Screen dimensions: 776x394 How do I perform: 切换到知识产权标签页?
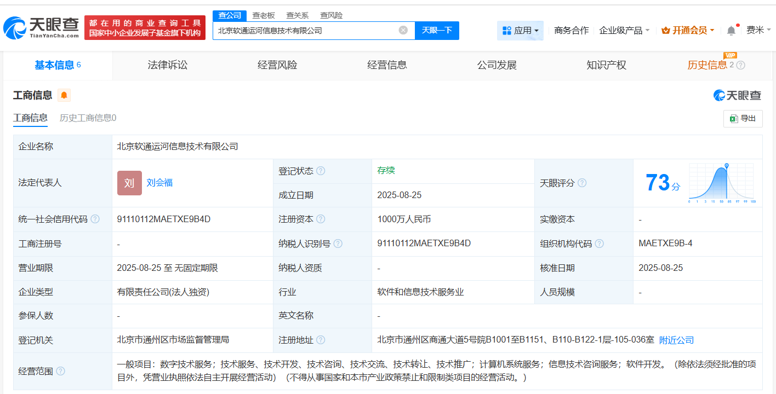pyautogui.click(x=606, y=65)
